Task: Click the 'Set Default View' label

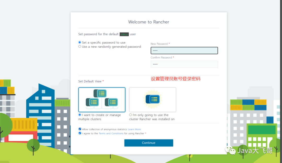Action: (90, 81)
